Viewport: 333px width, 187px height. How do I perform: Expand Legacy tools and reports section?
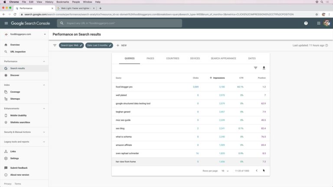[44, 142]
